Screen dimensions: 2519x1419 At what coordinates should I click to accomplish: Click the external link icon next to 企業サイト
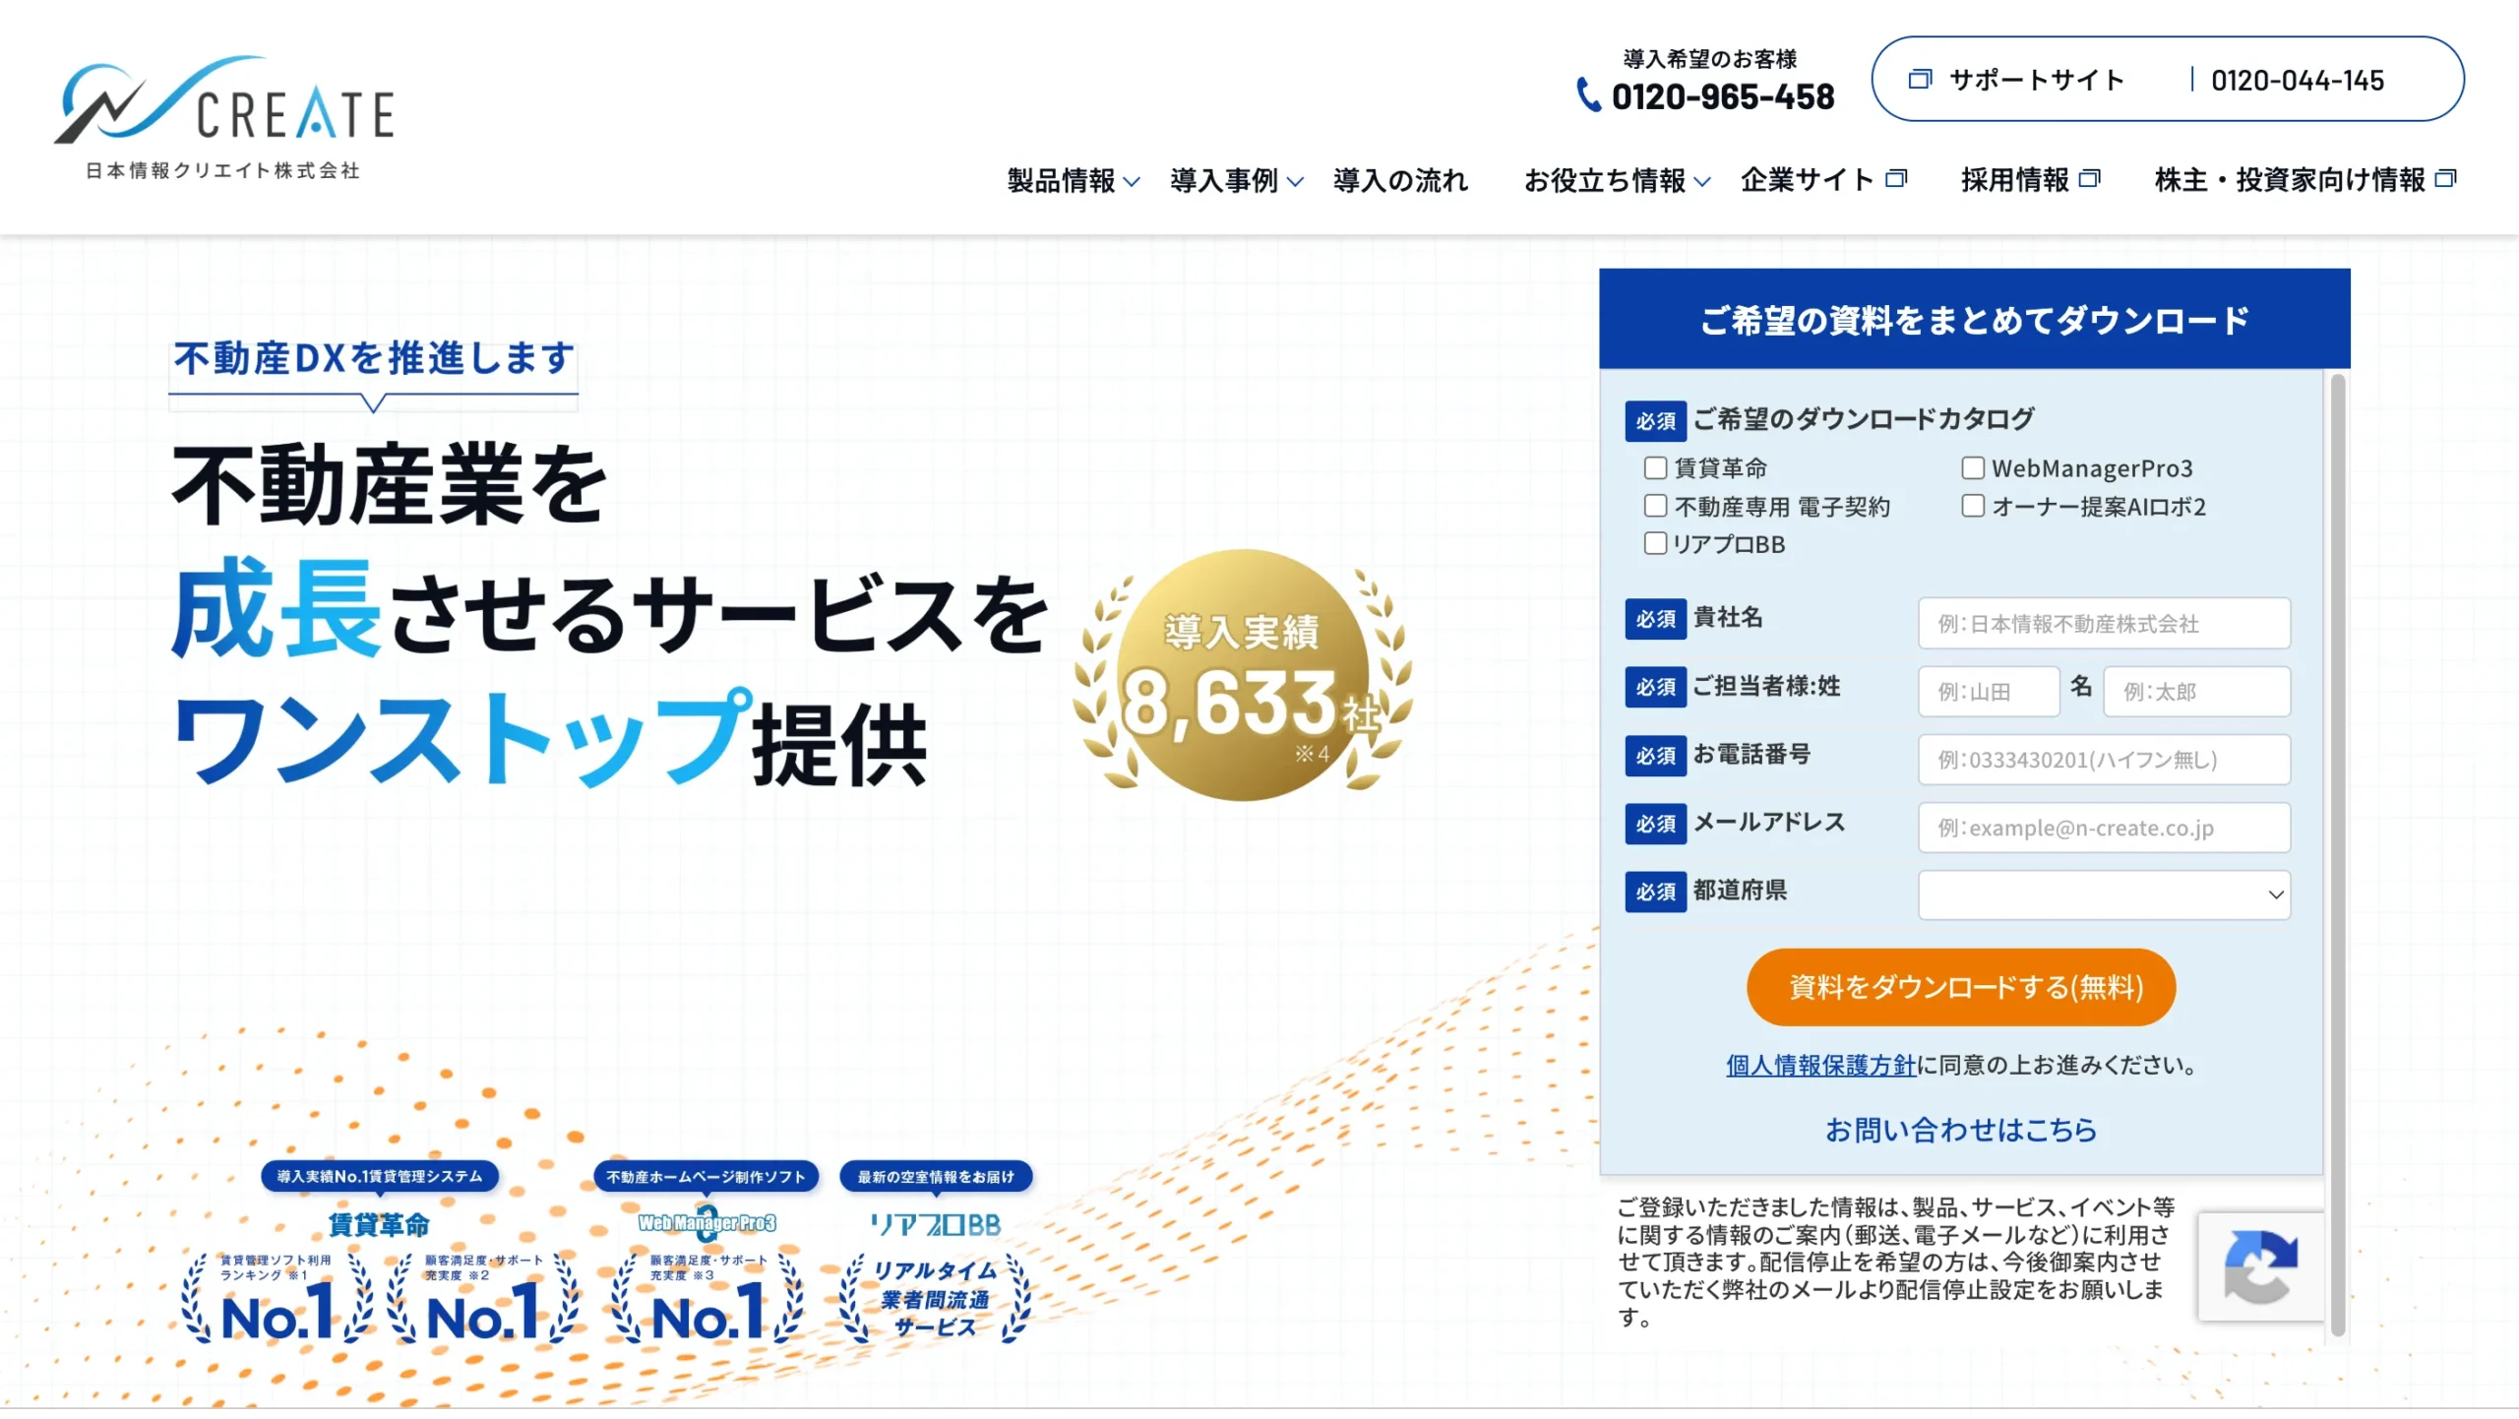click(x=1896, y=179)
